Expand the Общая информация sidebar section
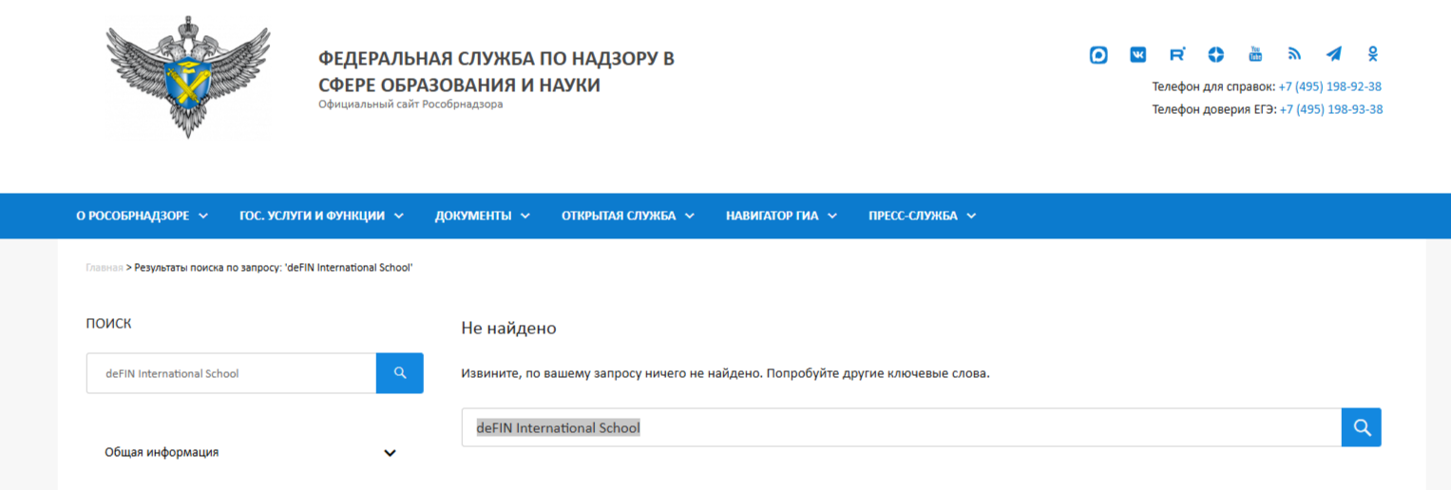The height and width of the screenshot is (490, 1451). click(x=250, y=452)
